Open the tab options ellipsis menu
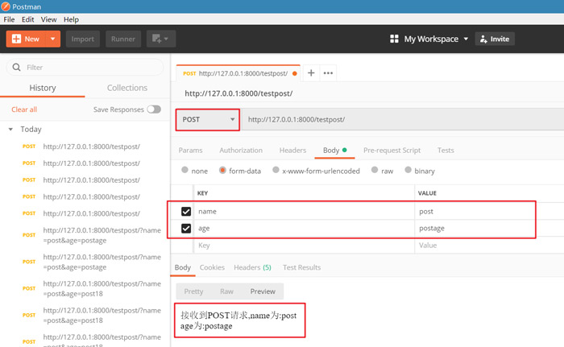 pyautogui.click(x=328, y=73)
